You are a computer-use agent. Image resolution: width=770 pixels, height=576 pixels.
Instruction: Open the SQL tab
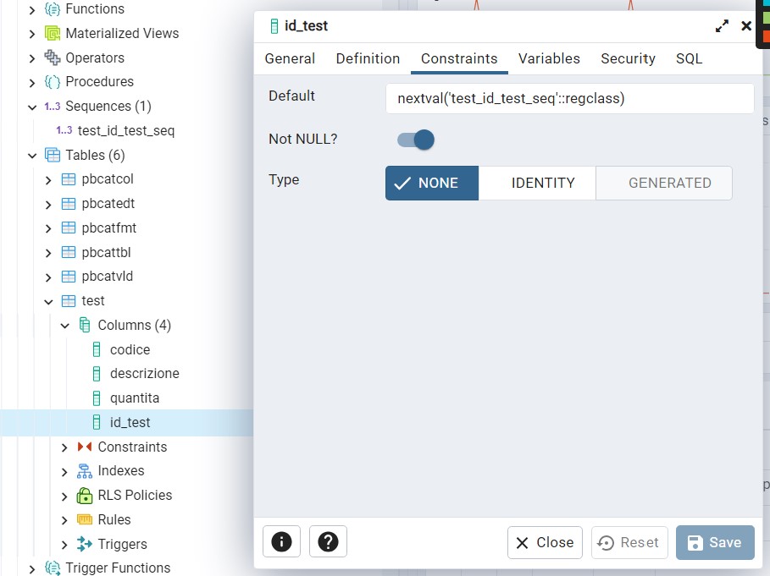(689, 58)
